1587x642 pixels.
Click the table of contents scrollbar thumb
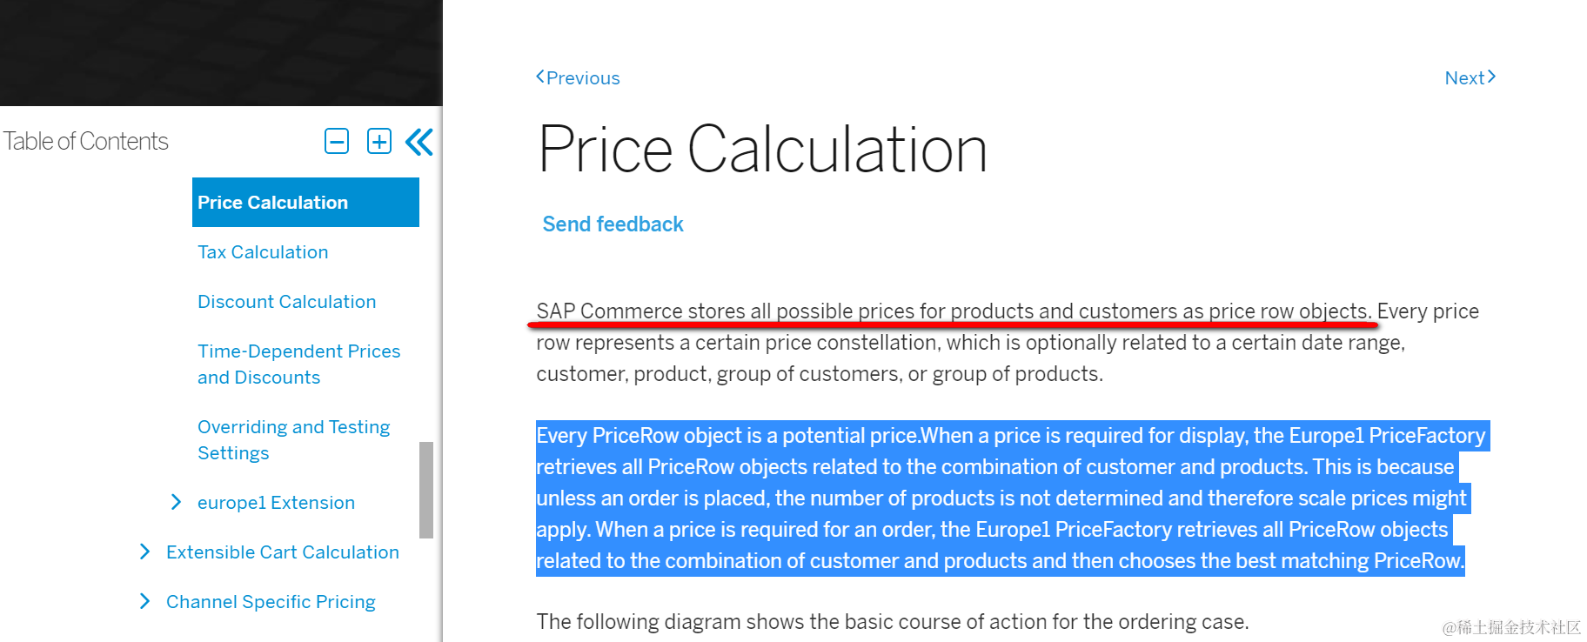point(425,489)
